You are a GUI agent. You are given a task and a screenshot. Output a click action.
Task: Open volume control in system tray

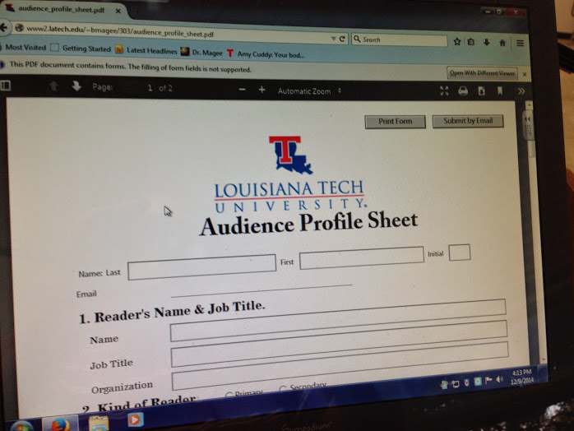point(500,380)
